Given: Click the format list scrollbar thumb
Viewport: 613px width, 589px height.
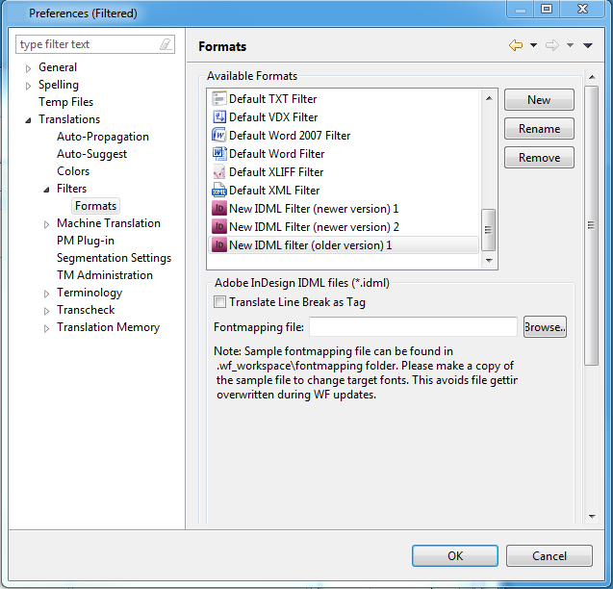Looking at the screenshot, I should coord(488,230).
